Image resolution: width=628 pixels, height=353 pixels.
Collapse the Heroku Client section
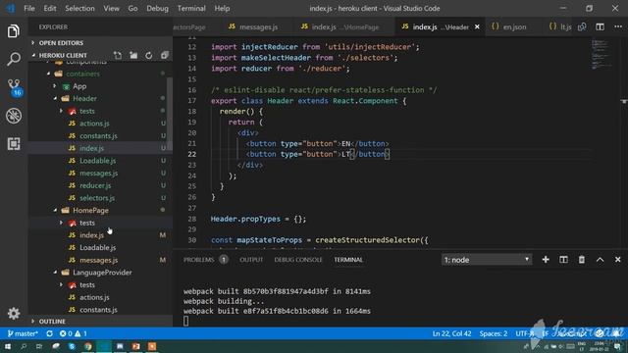63,55
